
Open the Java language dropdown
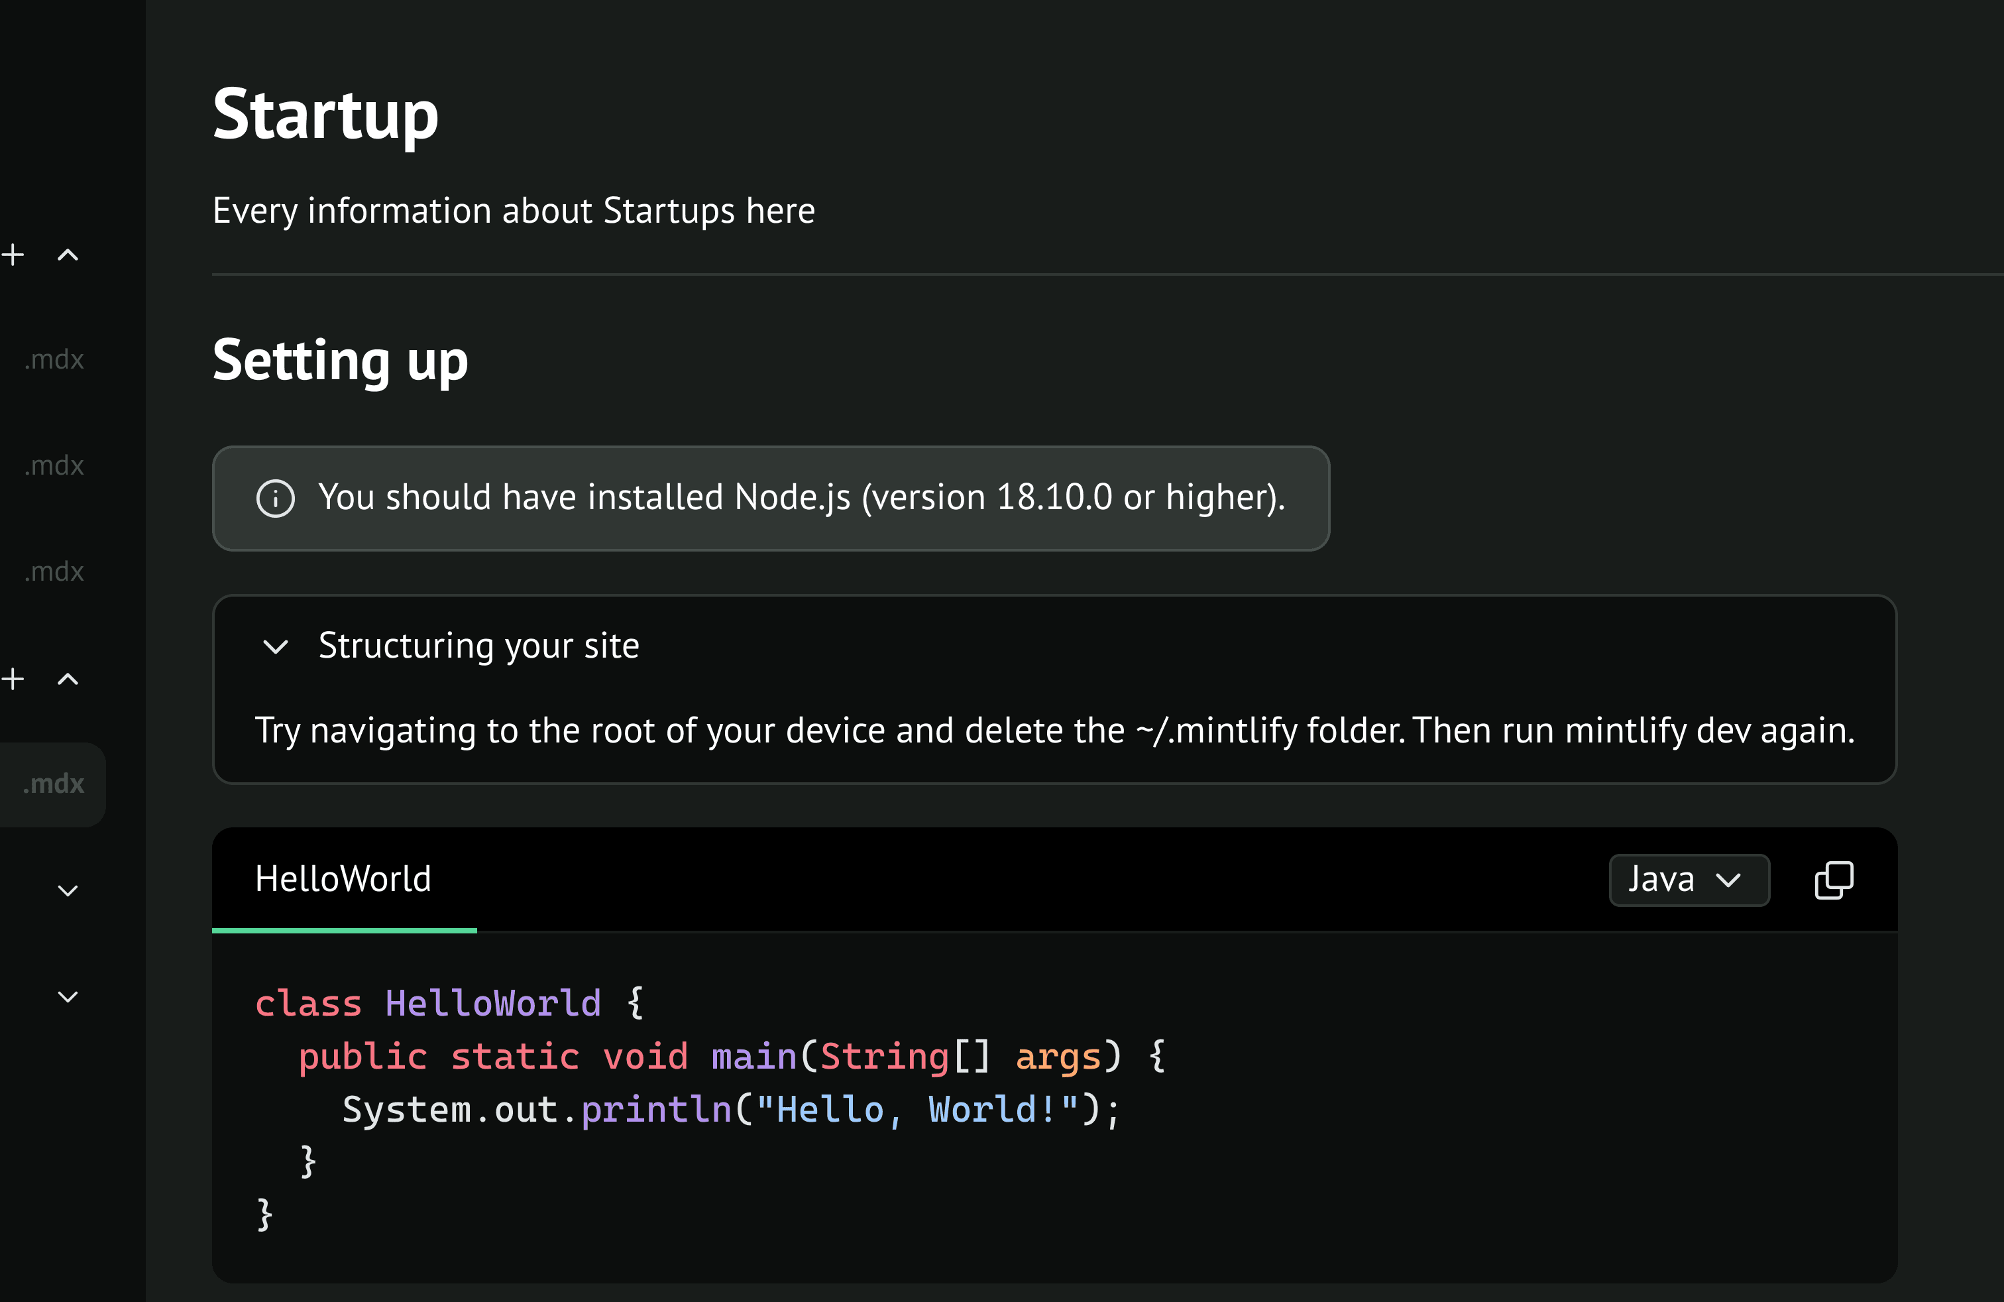point(1689,880)
